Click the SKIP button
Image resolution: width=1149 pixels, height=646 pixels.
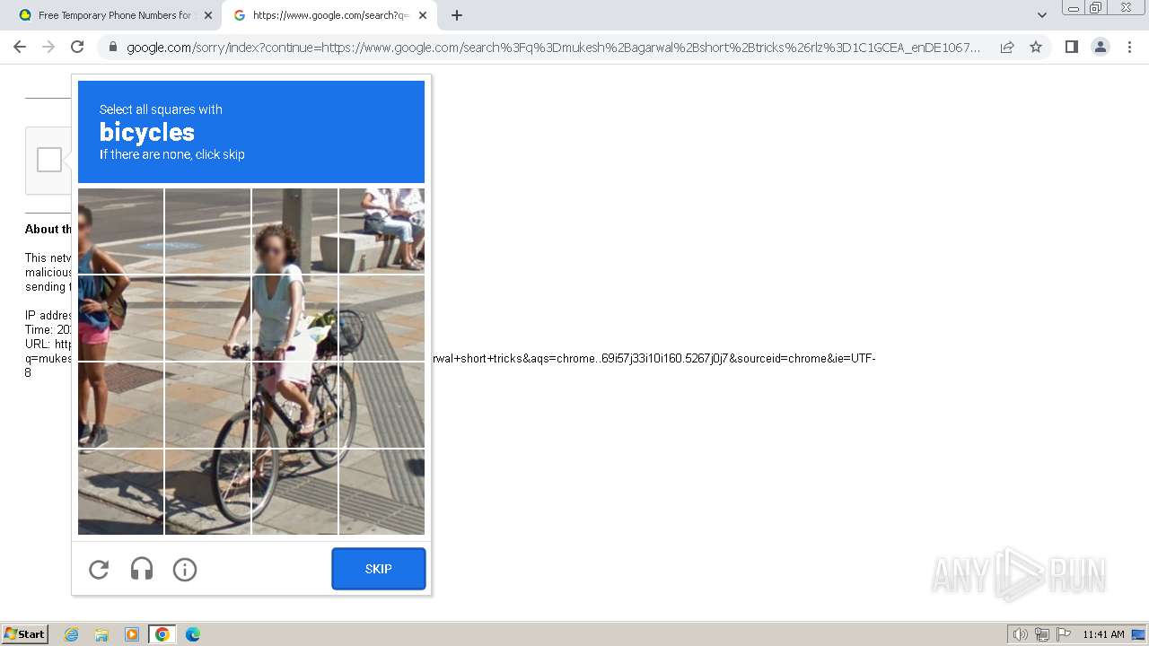(379, 569)
